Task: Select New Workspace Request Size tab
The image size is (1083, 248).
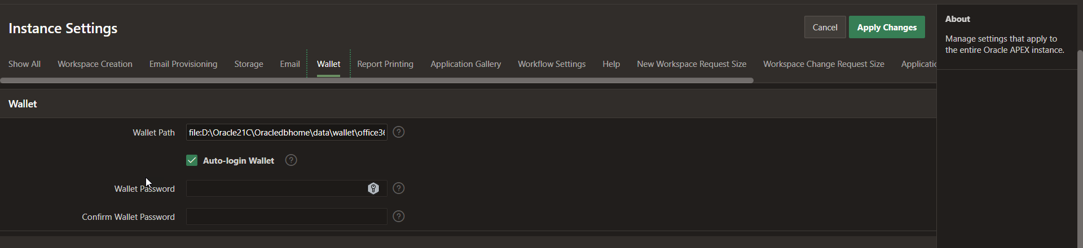Action: click(x=692, y=64)
